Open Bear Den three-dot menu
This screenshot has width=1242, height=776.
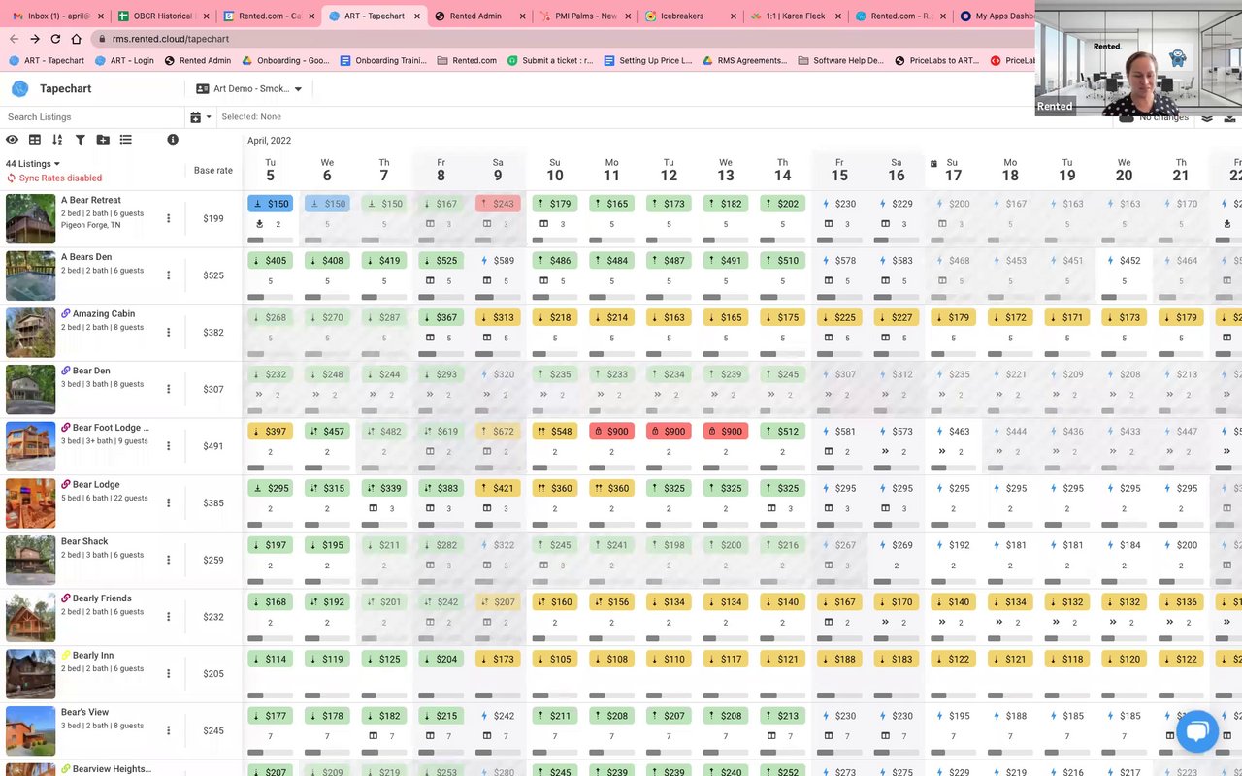tap(168, 389)
